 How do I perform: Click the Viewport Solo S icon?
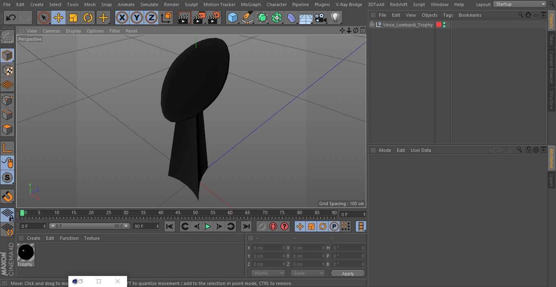pos(7,177)
